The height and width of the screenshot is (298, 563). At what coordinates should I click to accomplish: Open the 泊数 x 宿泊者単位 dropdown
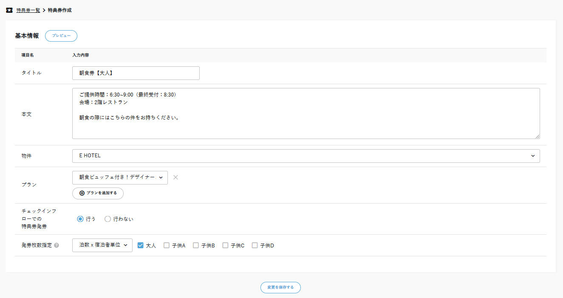click(102, 245)
